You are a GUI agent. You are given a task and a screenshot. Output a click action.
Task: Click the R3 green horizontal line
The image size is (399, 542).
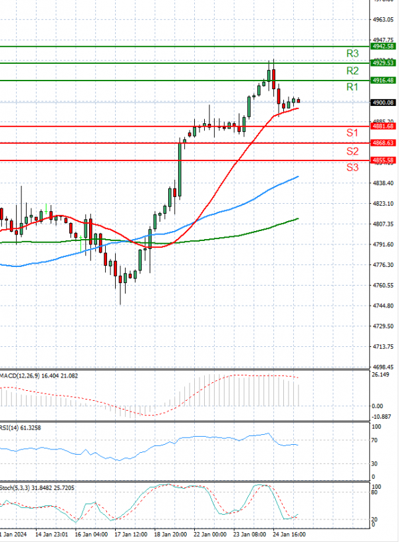pos(185,47)
